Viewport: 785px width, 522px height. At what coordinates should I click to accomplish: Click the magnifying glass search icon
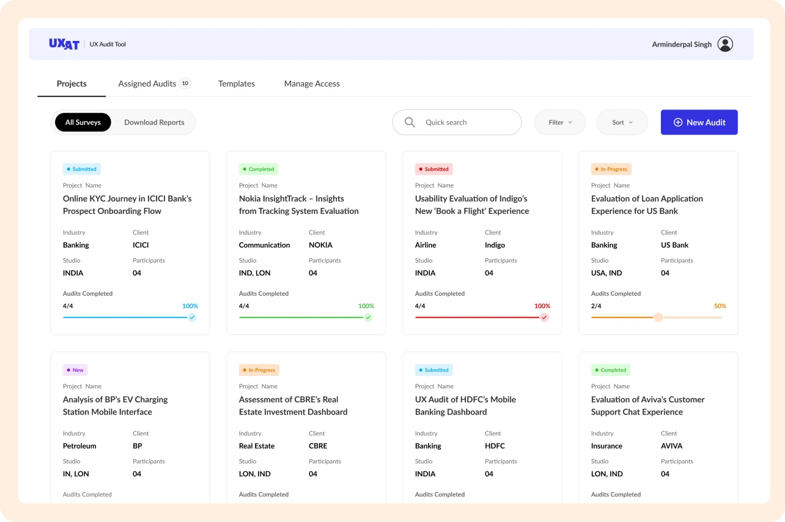tap(410, 122)
